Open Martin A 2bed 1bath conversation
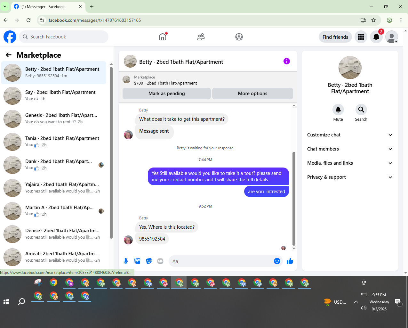The image size is (408, 328). pos(54,211)
